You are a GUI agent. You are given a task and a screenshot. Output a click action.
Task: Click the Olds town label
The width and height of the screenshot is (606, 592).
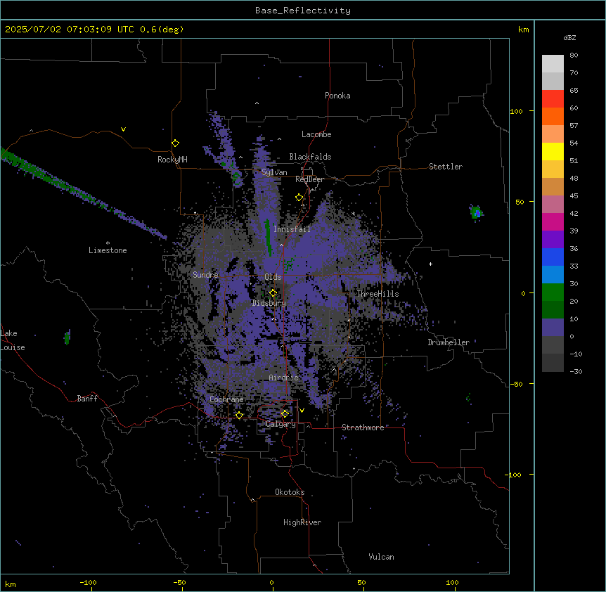pos(273,277)
